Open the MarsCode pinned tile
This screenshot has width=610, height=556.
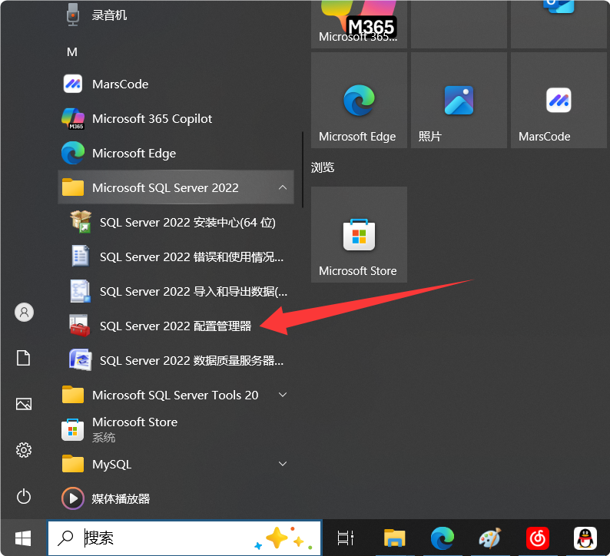[x=559, y=100]
